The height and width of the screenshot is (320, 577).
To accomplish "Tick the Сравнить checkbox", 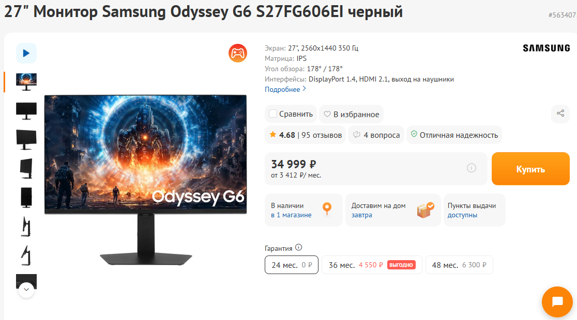I will click(x=272, y=114).
